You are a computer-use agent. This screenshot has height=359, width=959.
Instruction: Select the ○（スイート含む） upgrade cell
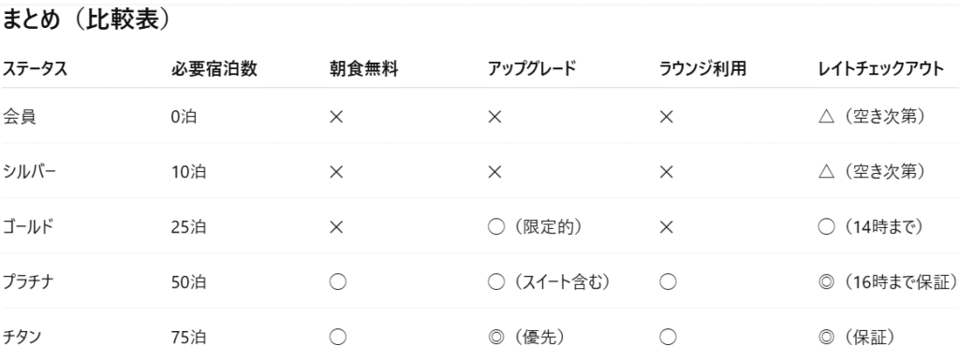549,282
